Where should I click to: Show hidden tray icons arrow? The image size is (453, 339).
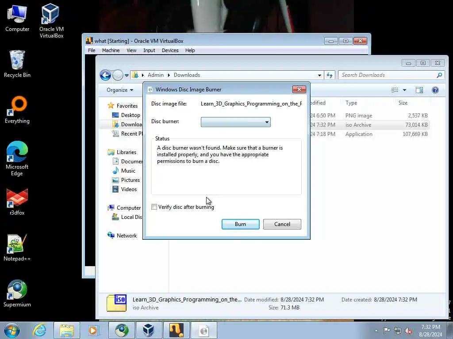[376, 331]
